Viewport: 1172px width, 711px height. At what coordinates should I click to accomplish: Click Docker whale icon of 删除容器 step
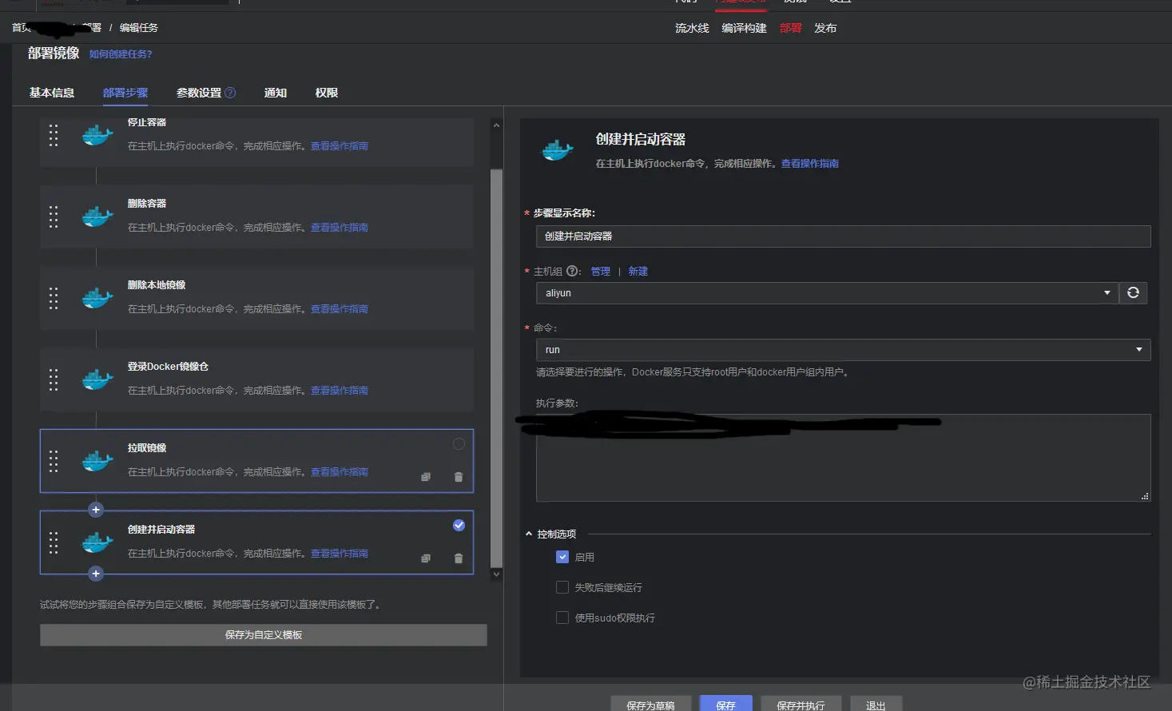(97, 216)
